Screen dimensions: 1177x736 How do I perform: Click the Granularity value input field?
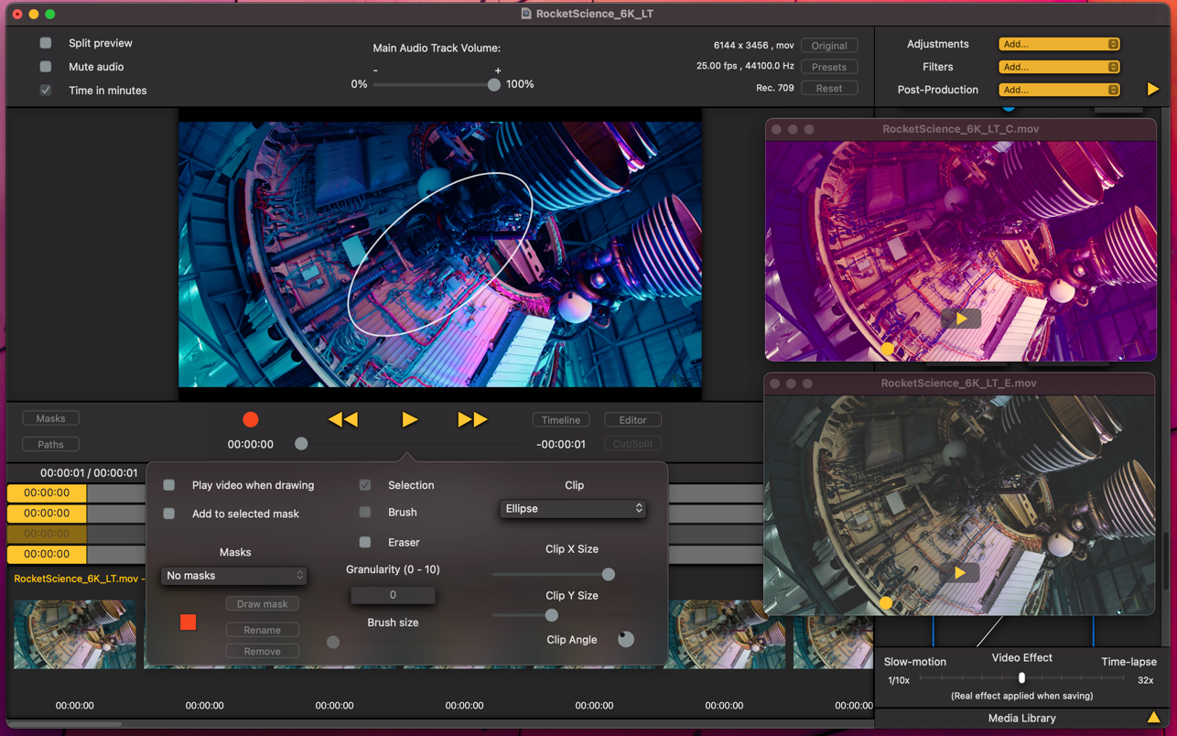tap(393, 595)
